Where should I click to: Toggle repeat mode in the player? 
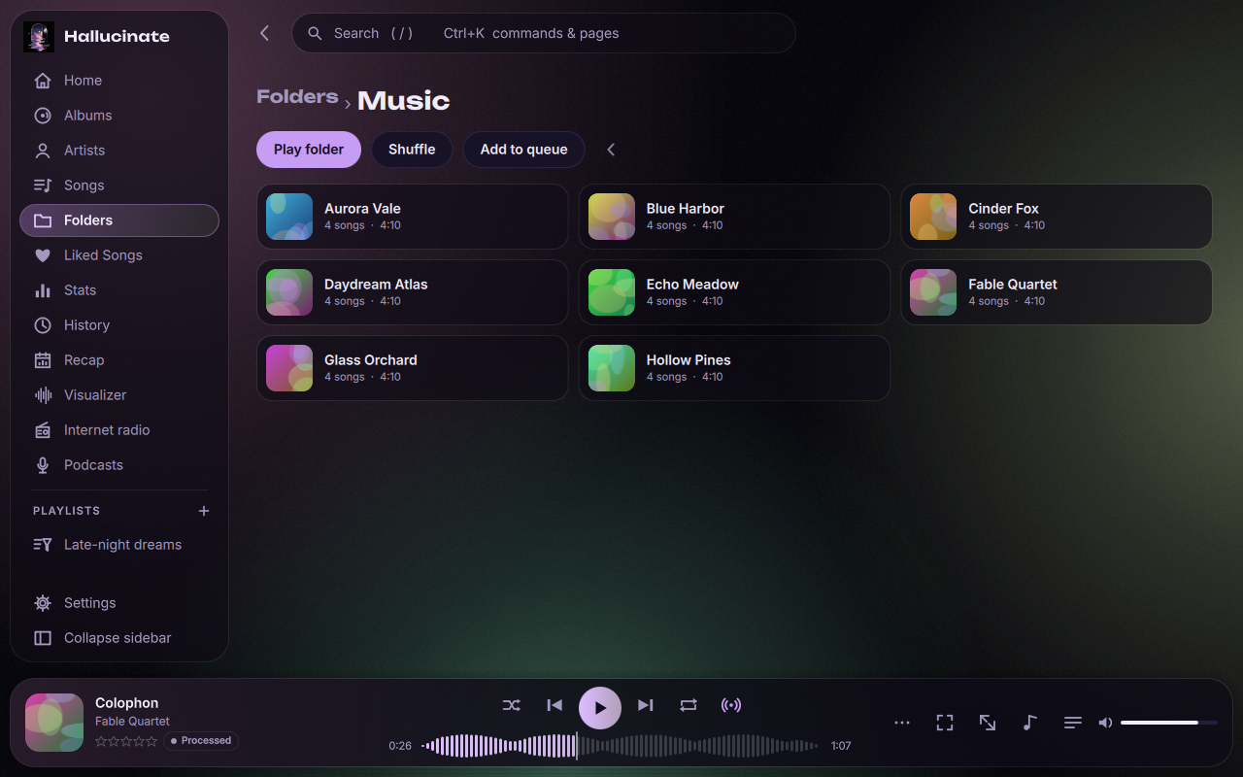(x=689, y=705)
